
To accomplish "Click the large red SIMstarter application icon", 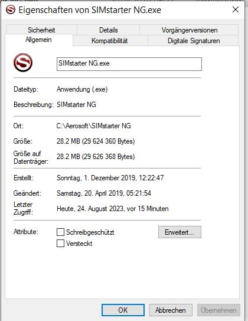I will pyautogui.click(x=23, y=63).
